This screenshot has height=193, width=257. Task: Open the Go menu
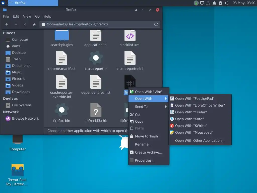tap(37, 16)
